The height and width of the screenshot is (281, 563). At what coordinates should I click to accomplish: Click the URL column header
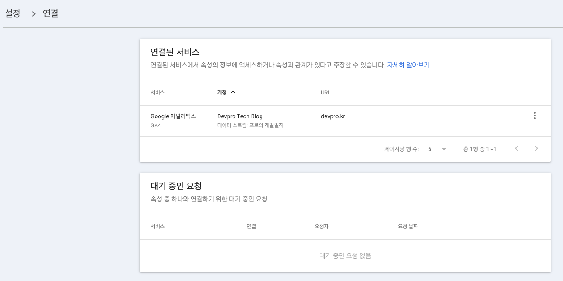click(325, 93)
